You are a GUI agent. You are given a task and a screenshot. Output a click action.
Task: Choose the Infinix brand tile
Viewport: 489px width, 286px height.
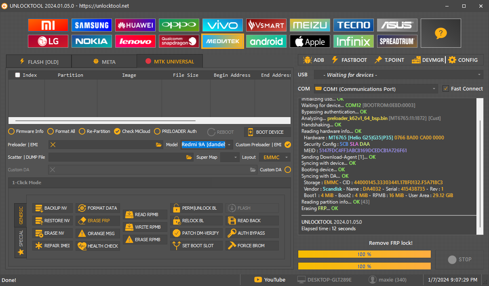click(x=354, y=41)
